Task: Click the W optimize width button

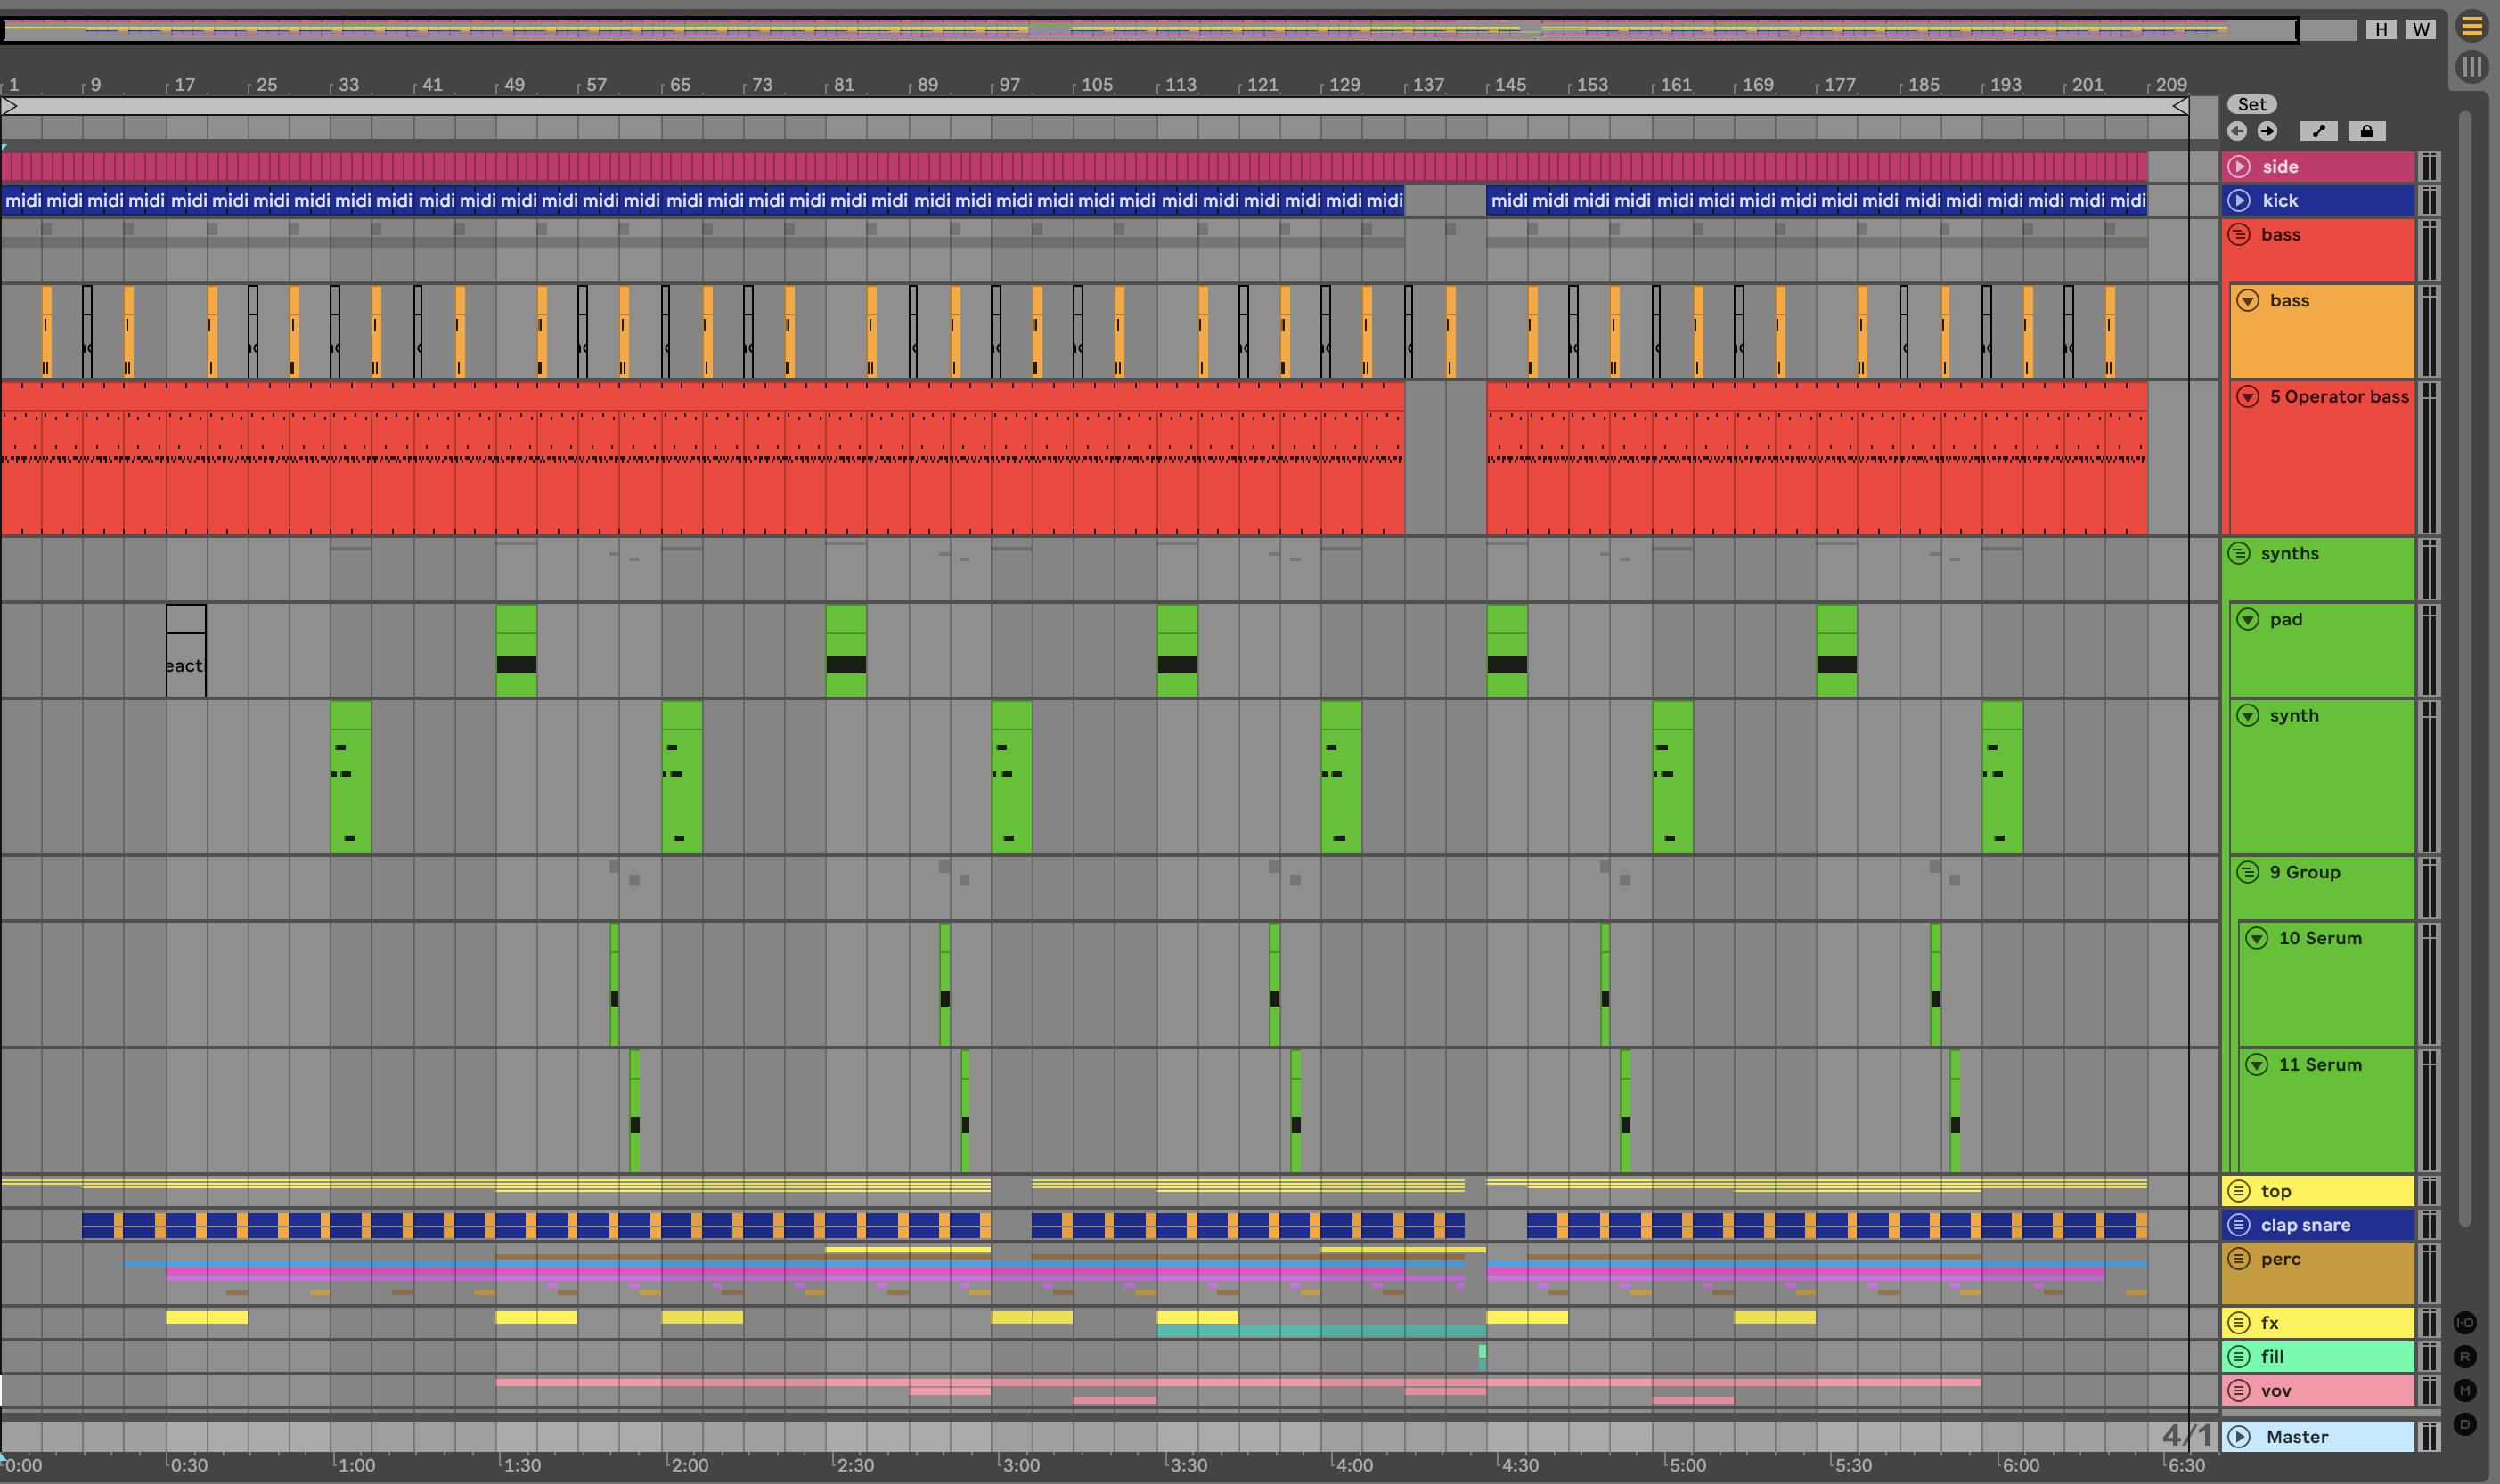Action: point(2421,29)
